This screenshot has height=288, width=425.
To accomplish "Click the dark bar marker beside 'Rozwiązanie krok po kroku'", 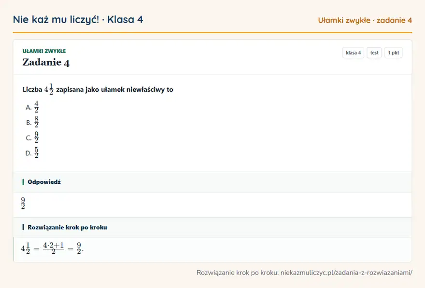I will click(x=23, y=227).
